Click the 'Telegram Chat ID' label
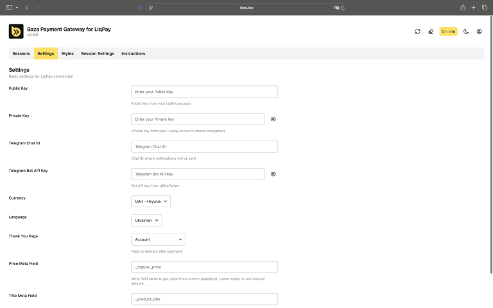Image resolution: width=493 pixels, height=308 pixels. pyautogui.click(x=24, y=143)
